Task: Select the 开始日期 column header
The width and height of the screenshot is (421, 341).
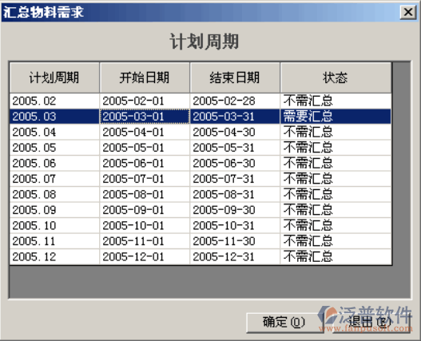Action: point(145,78)
